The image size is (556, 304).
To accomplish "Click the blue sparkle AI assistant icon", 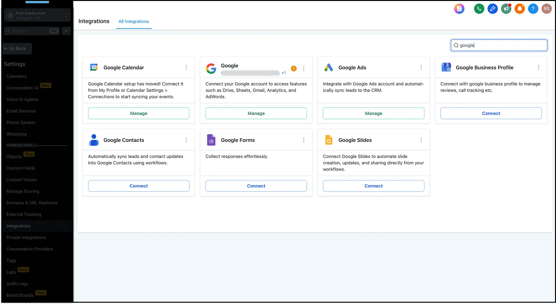I will pyautogui.click(x=492, y=9).
